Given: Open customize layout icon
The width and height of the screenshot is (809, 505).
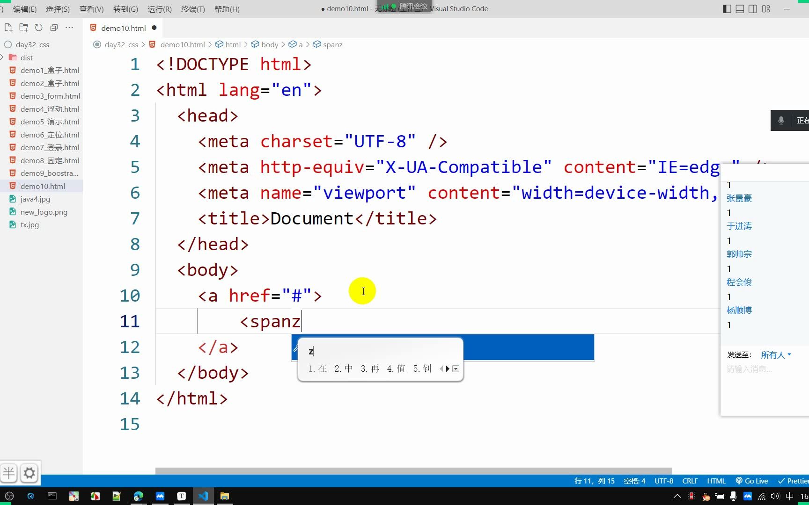Looking at the screenshot, I should 766,9.
